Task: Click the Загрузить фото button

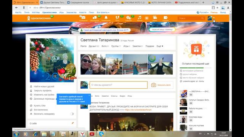Action: [161, 85]
